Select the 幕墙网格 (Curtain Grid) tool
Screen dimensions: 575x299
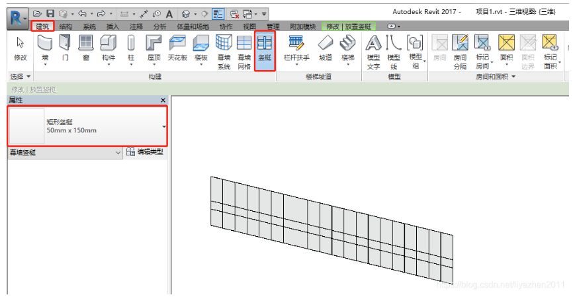[244, 52]
